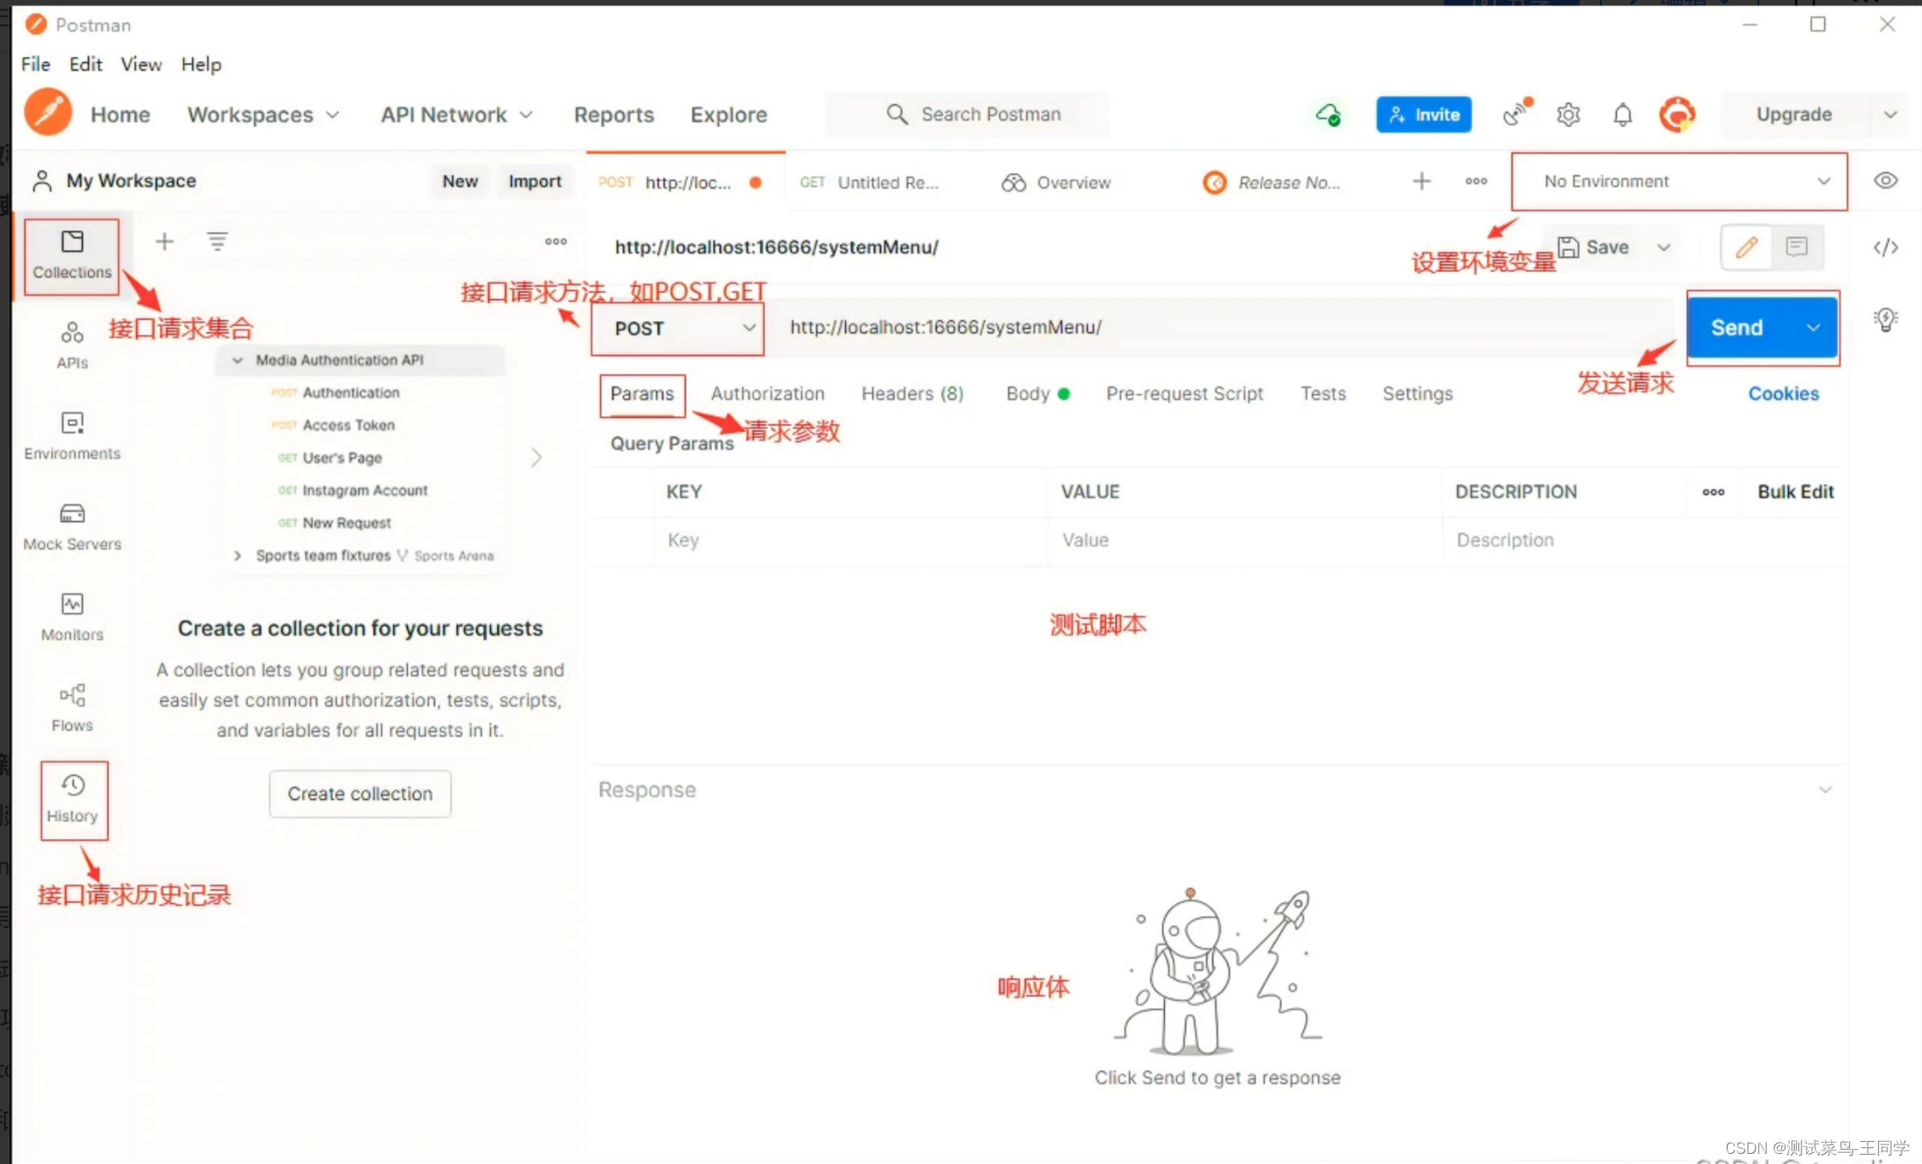Toggle environment quick look eye icon
Image resolution: width=1922 pixels, height=1164 pixels.
pos(1886,180)
